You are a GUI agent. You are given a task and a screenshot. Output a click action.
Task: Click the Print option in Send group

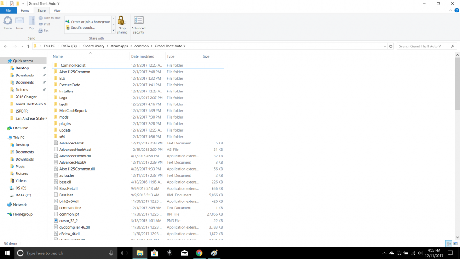(44, 24)
